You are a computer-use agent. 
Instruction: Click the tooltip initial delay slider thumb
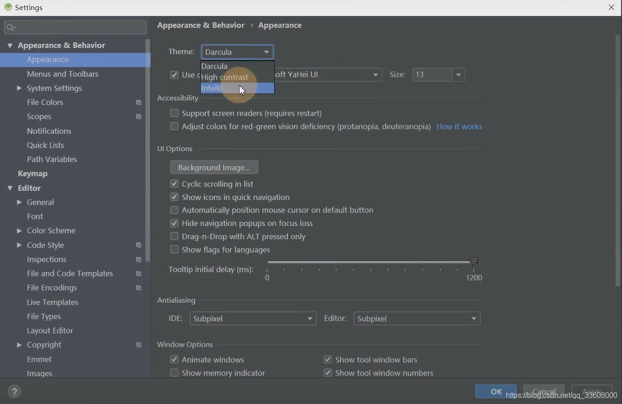[x=474, y=261]
